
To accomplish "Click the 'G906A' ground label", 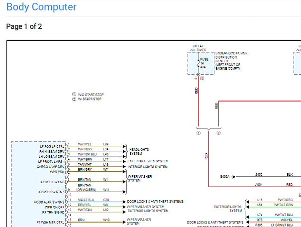I will 224,177.
